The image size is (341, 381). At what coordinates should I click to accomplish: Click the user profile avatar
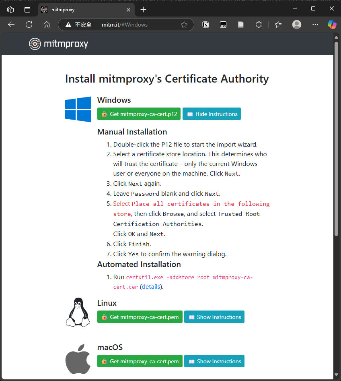(297, 25)
